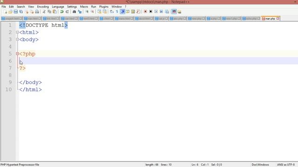
Task: Click the Cut scissors icon
Action: click(44, 12)
